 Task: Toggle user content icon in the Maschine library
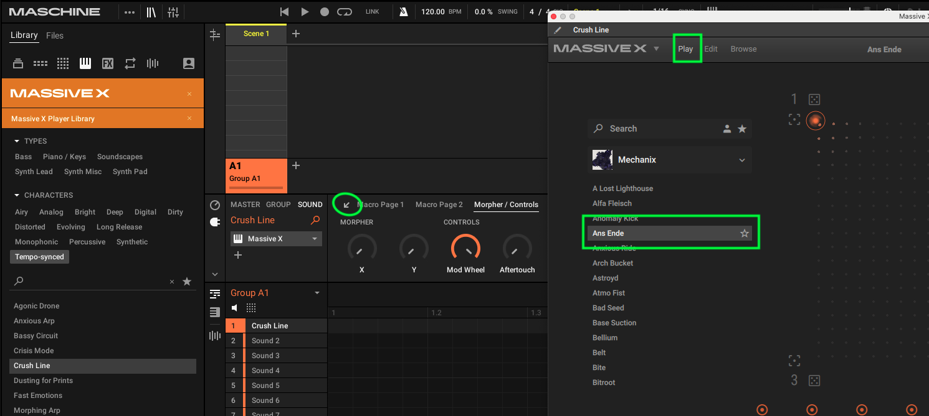189,63
